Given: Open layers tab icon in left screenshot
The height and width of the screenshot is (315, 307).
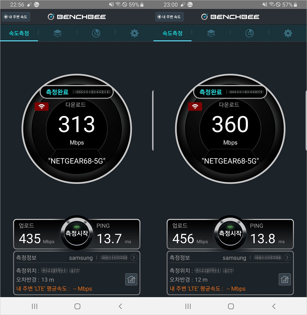Looking at the screenshot, I should pos(58,33).
